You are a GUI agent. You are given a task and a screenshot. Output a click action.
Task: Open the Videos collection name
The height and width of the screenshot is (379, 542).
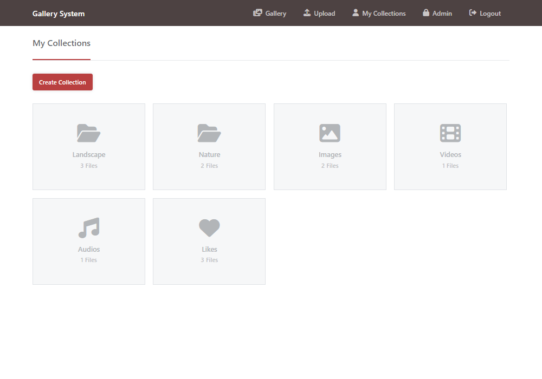450,155
